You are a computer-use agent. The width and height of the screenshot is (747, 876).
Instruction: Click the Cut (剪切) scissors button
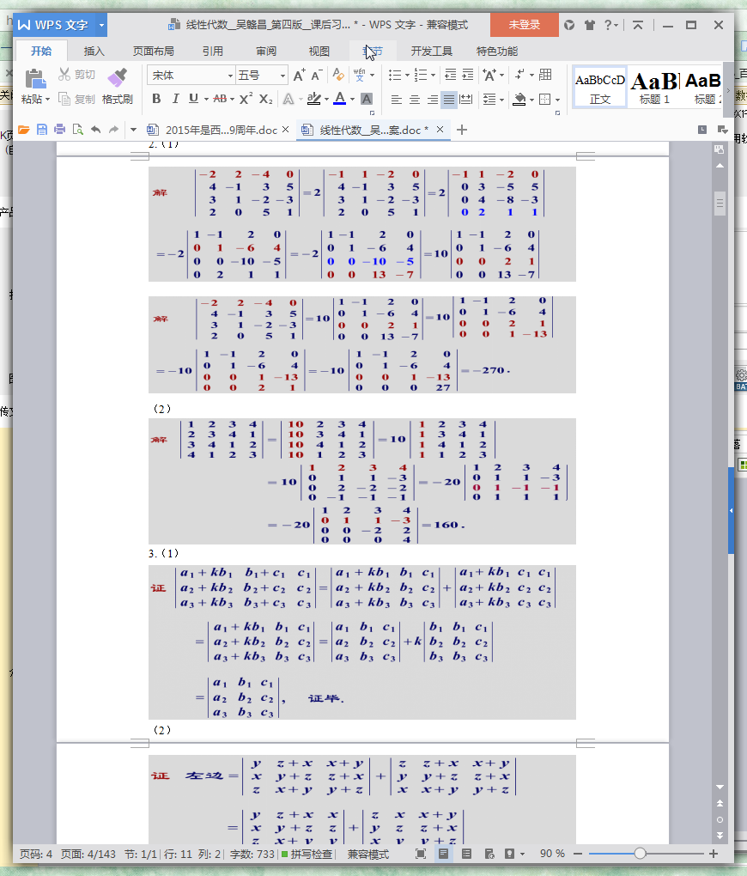(x=76, y=75)
